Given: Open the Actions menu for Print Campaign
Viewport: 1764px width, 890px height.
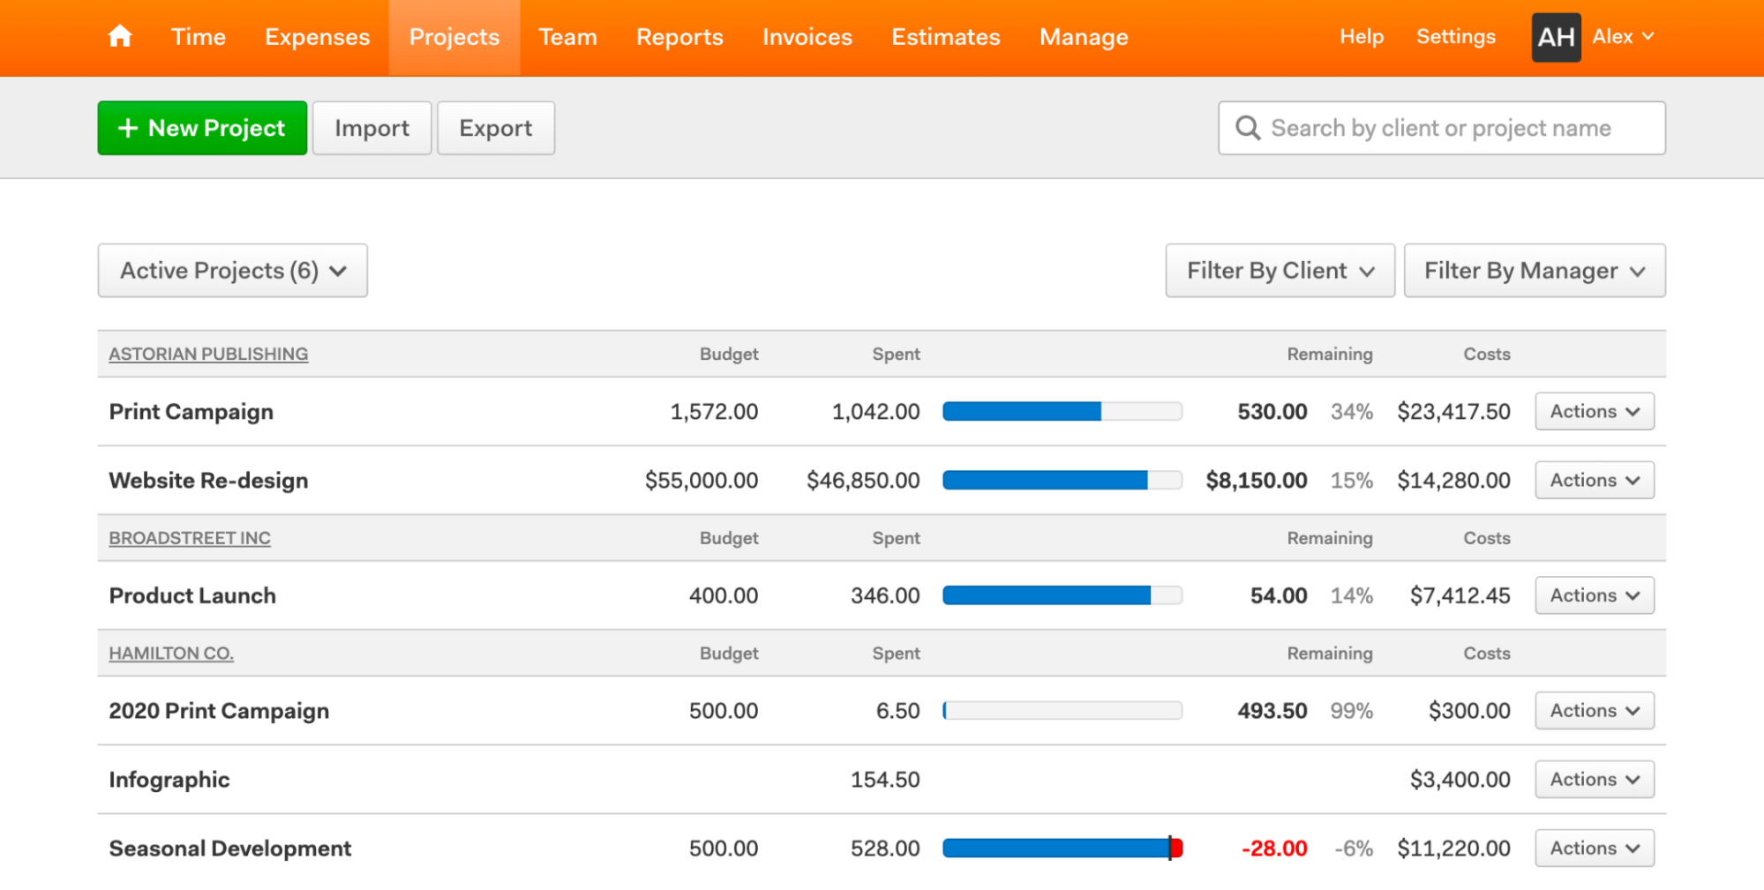Looking at the screenshot, I should coord(1594,410).
